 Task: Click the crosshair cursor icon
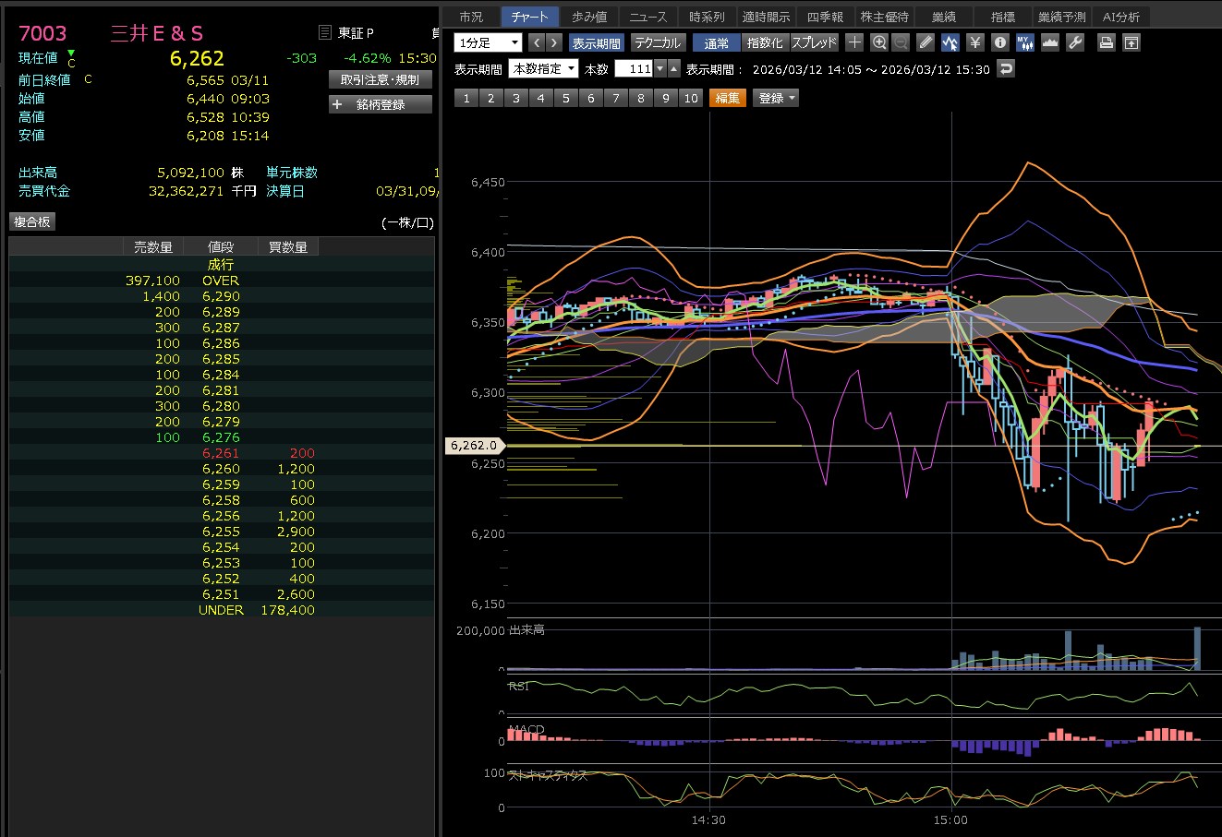(x=854, y=42)
